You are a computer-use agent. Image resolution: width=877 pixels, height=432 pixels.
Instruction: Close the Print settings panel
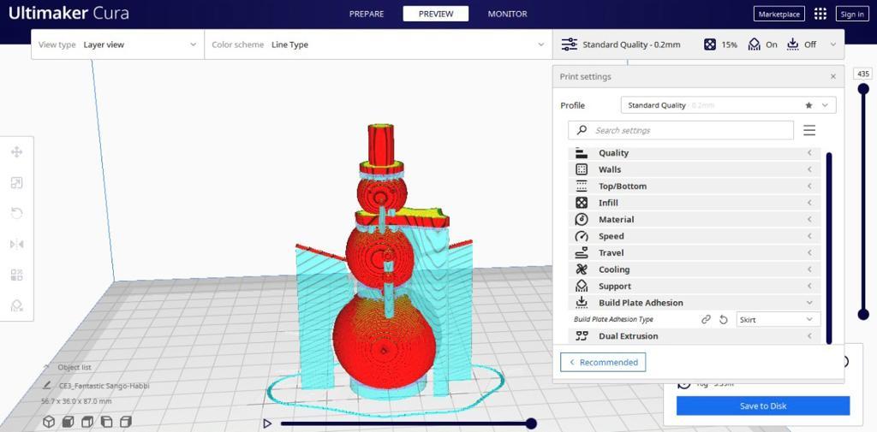pos(832,77)
